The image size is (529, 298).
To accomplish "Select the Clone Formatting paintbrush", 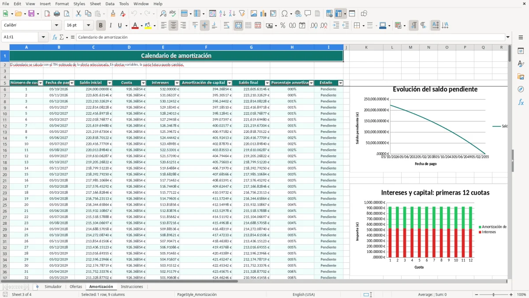I will pos(113,14).
